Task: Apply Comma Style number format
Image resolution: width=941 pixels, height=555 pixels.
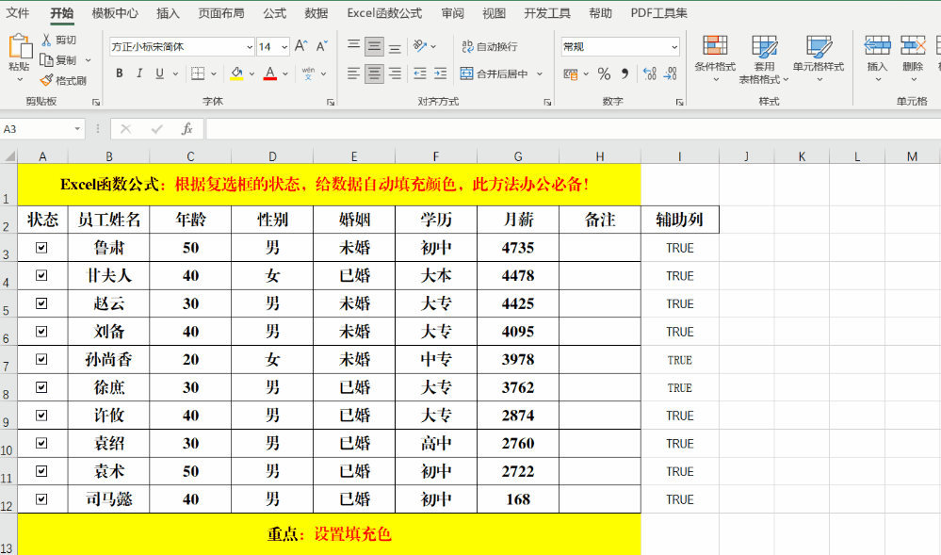Action: 625,73
